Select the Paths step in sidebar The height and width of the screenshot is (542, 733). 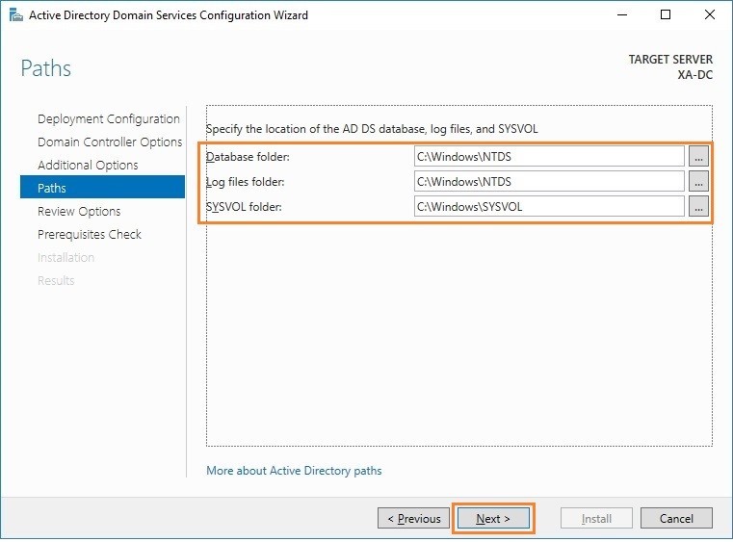point(102,187)
